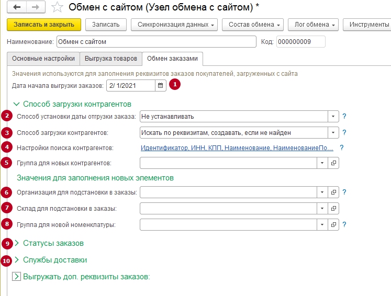Open selection form for new counterparties group
The image size is (391, 296).
click(334, 163)
